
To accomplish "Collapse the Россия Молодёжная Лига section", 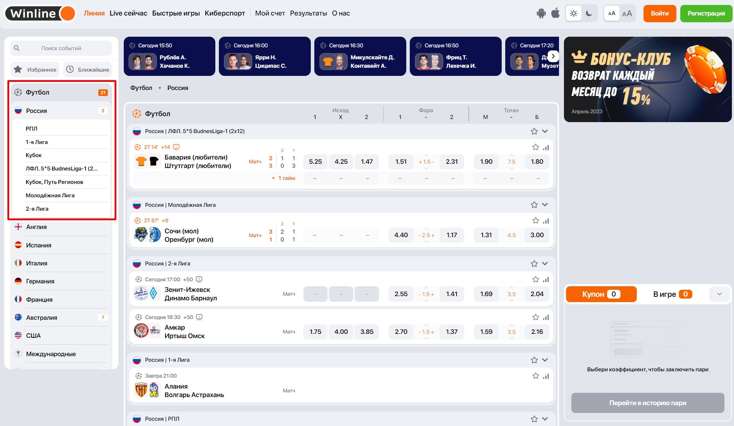I will pos(545,205).
